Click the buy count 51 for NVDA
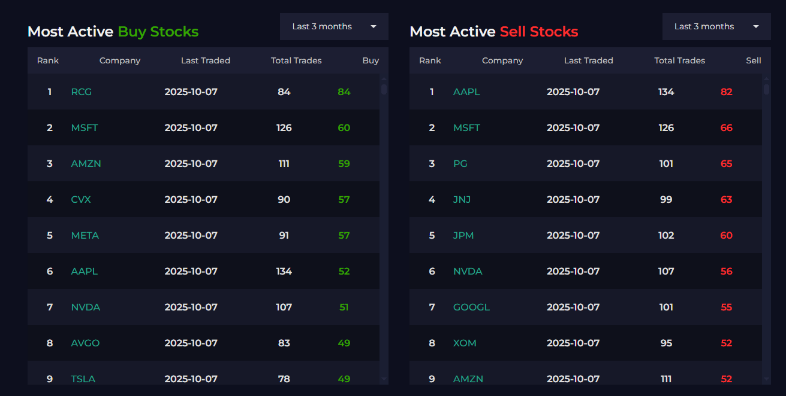The image size is (786, 396). coord(344,307)
